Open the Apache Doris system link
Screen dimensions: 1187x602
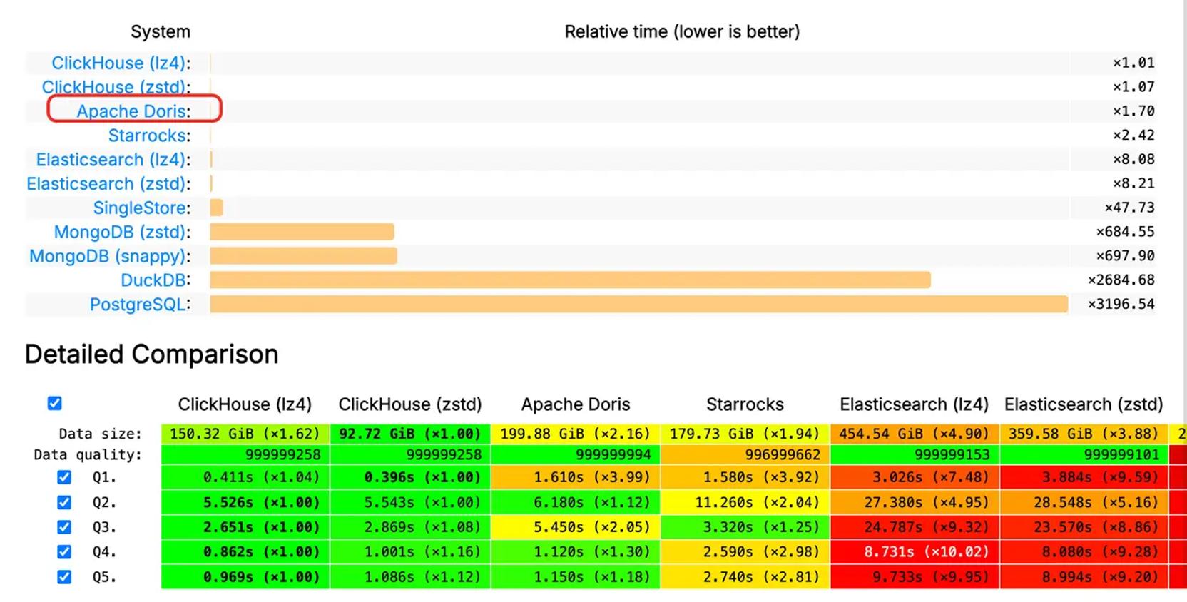pos(132,111)
